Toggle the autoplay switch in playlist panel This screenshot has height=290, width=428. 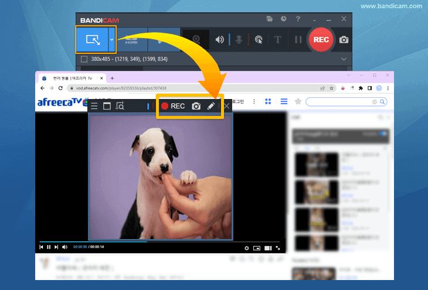click(x=383, y=134)
